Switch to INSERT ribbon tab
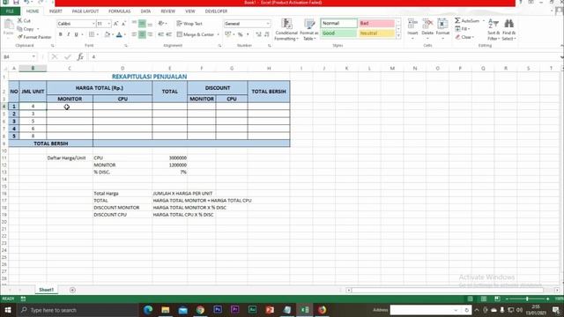Viewport: 564px width, 317px height. 56,11
